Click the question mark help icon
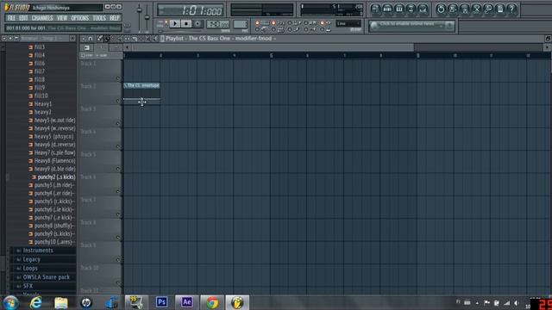Image resolution: width=552 pixels, height=310 pixels. click(511, 9)
